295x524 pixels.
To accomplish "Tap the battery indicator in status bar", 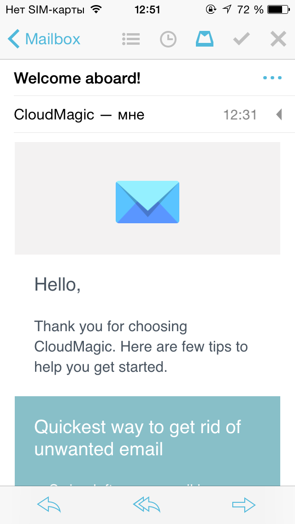I will coord(278,10).
